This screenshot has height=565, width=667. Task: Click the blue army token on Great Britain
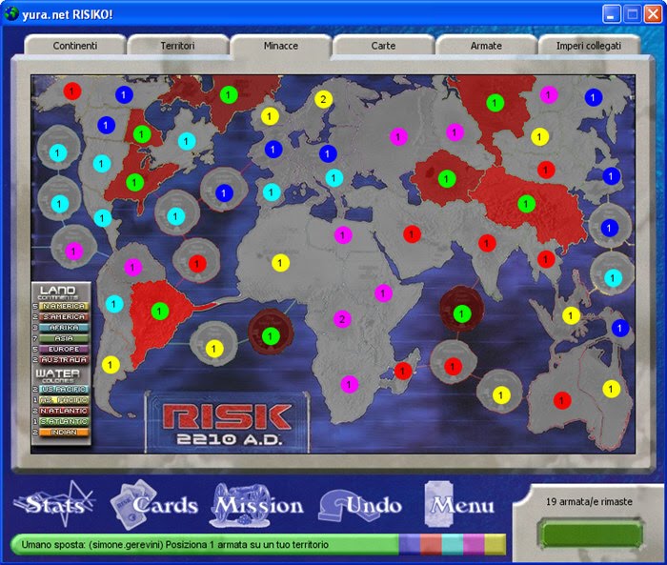[x=273, y=150]
